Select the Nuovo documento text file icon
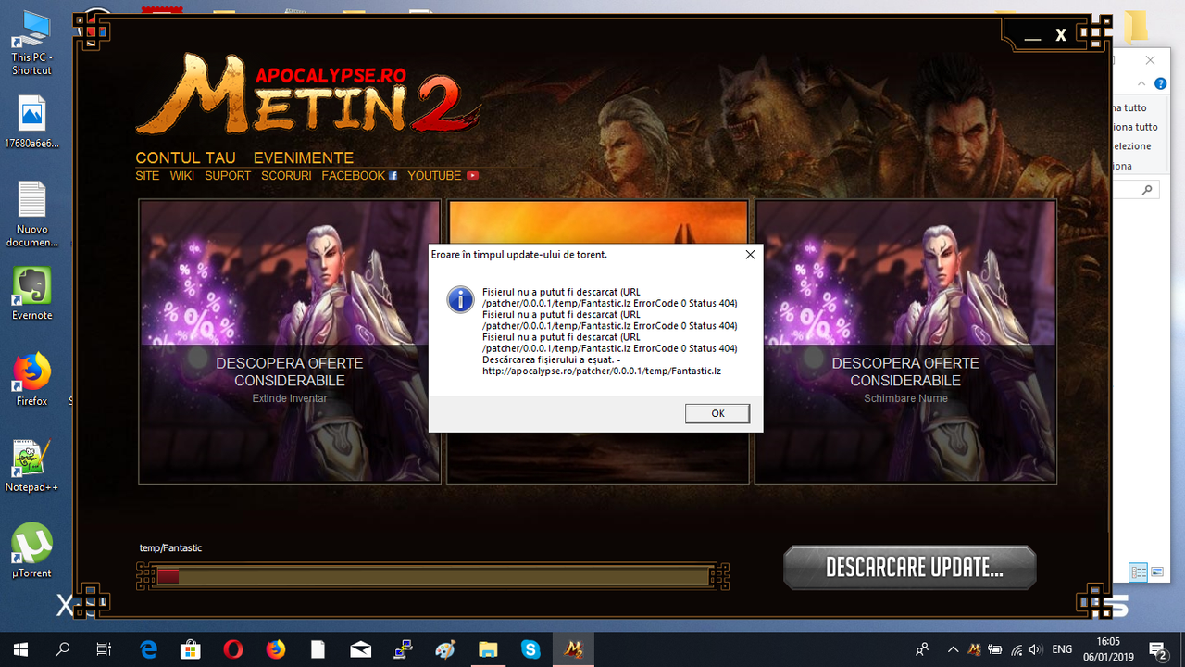Screen dimensions: 1185x667 click(x=31, y=215)
